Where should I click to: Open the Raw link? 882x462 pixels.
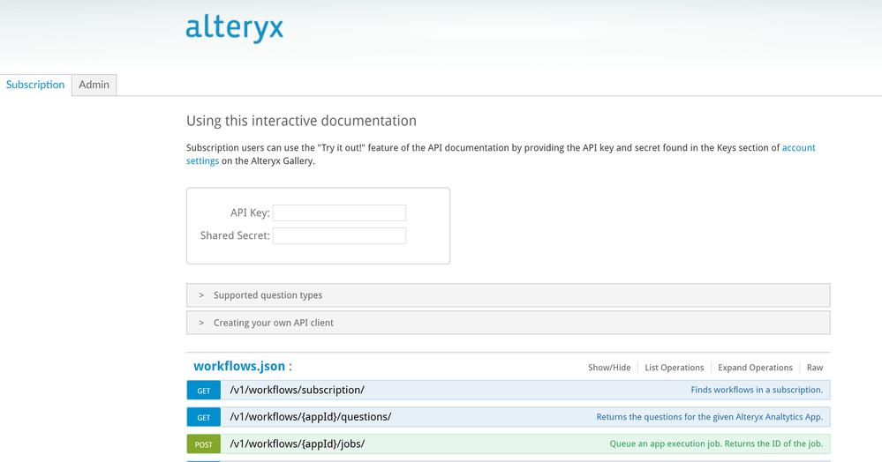tap(815, 368)
